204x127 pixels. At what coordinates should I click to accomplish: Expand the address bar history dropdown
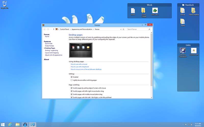pyautogui.click(x=121, y=29)
